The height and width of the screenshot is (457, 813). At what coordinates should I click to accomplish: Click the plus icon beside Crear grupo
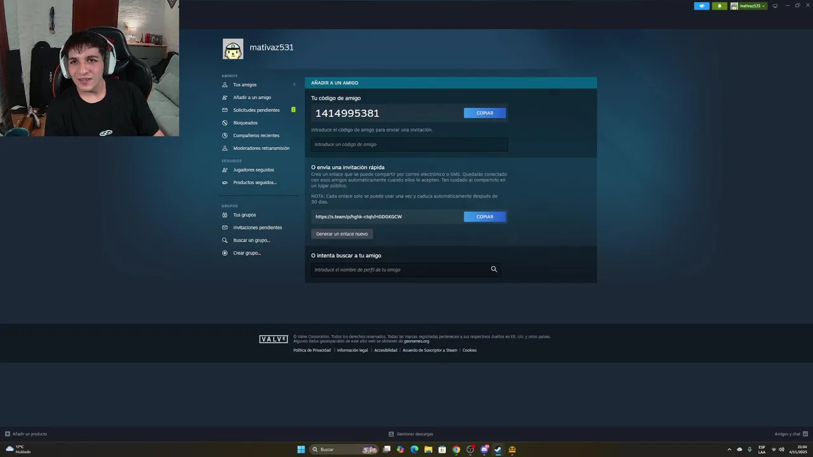click(x=225, y=253)
